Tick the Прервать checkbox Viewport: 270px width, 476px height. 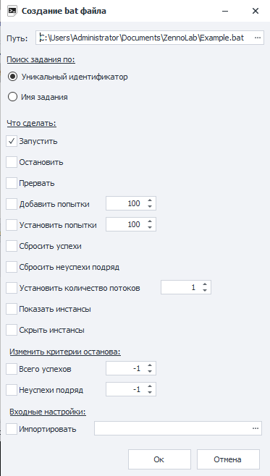[x=12, y=183]
